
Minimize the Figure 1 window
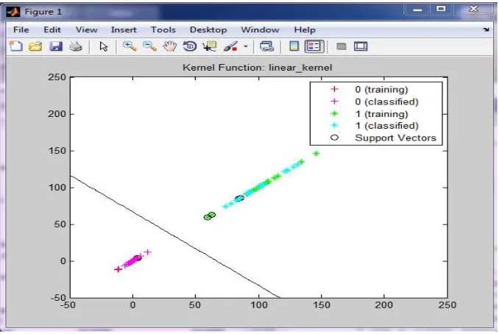point(417,10)
